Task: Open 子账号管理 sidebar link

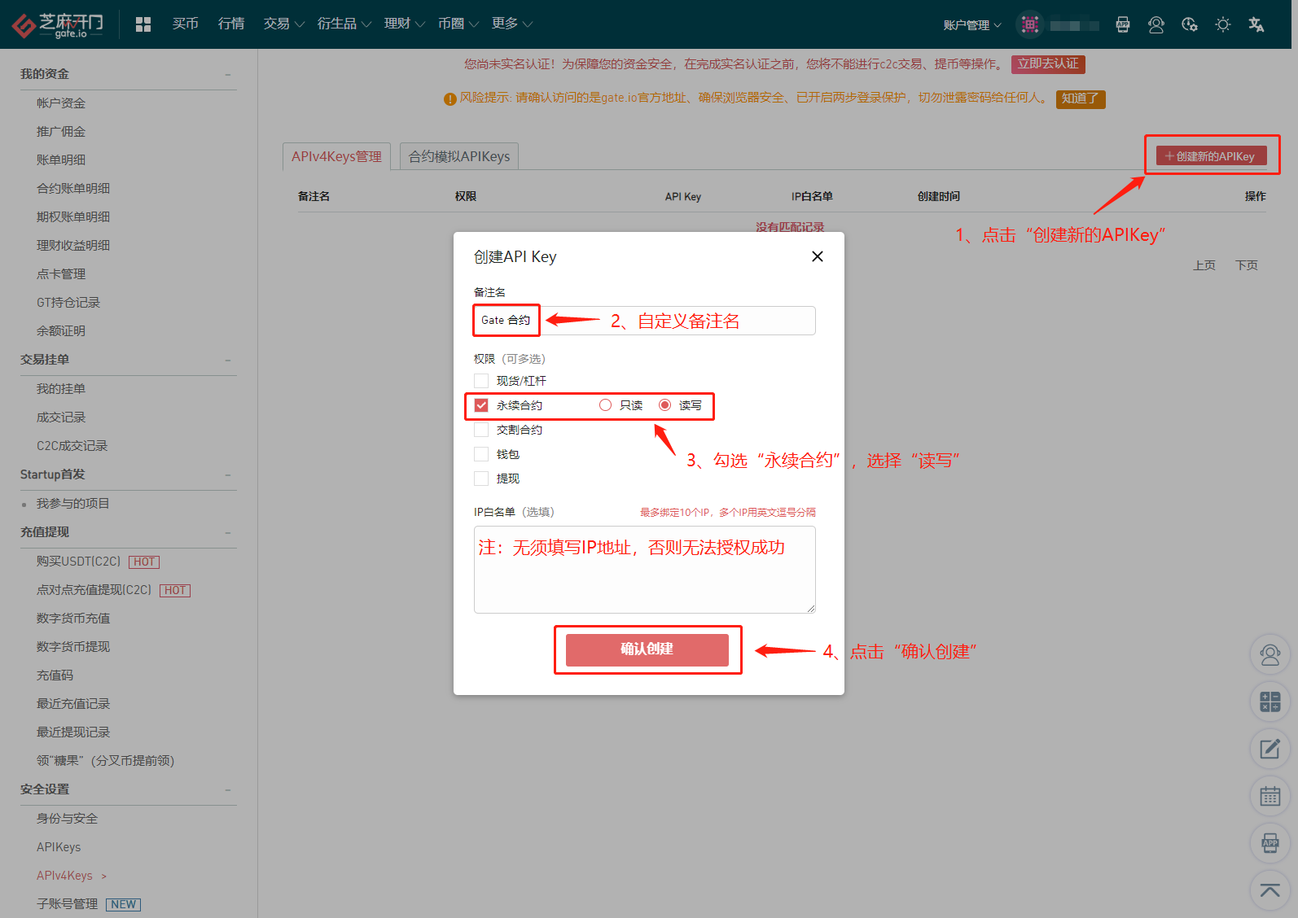Action: pyautogui.click(x=68, y=904)
